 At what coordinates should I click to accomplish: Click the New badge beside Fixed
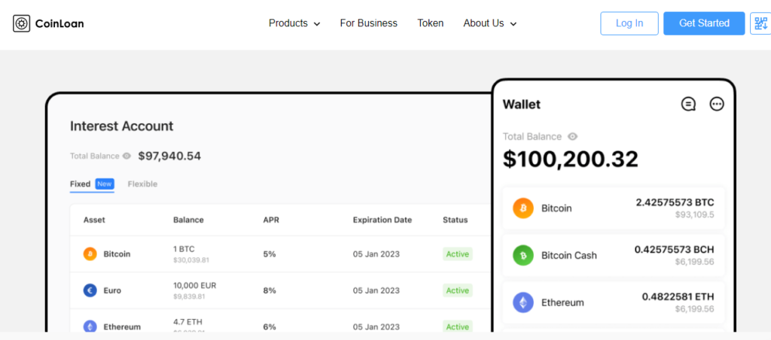click(105, 184)
